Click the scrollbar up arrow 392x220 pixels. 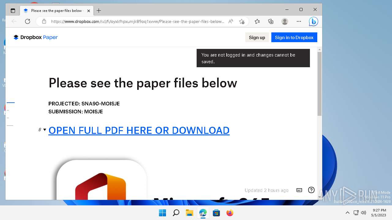point(319,50)
